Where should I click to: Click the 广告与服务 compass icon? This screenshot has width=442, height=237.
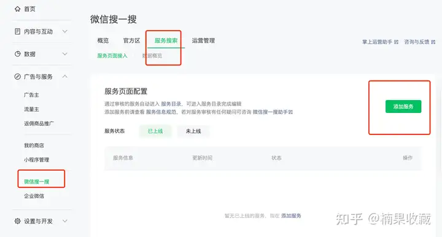pos(17,77)
